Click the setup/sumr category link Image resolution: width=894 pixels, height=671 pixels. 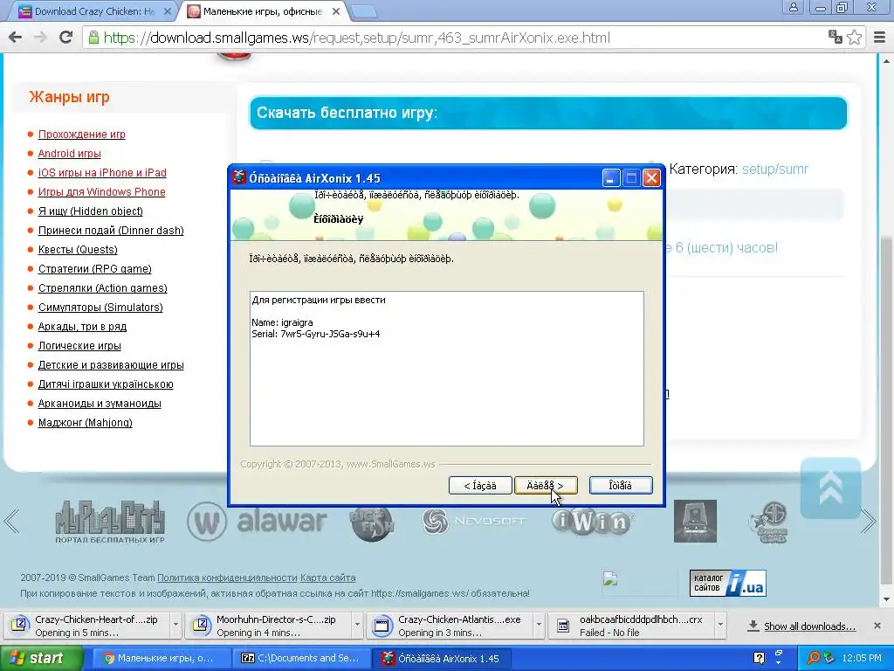pos(775,169)
